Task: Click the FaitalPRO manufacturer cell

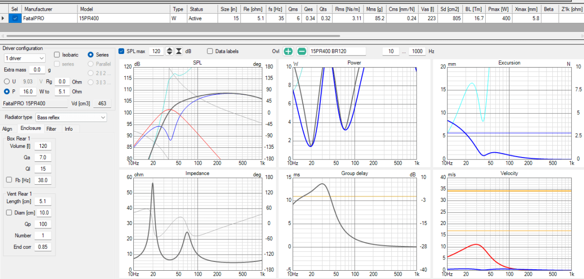Action: point(50,18)
